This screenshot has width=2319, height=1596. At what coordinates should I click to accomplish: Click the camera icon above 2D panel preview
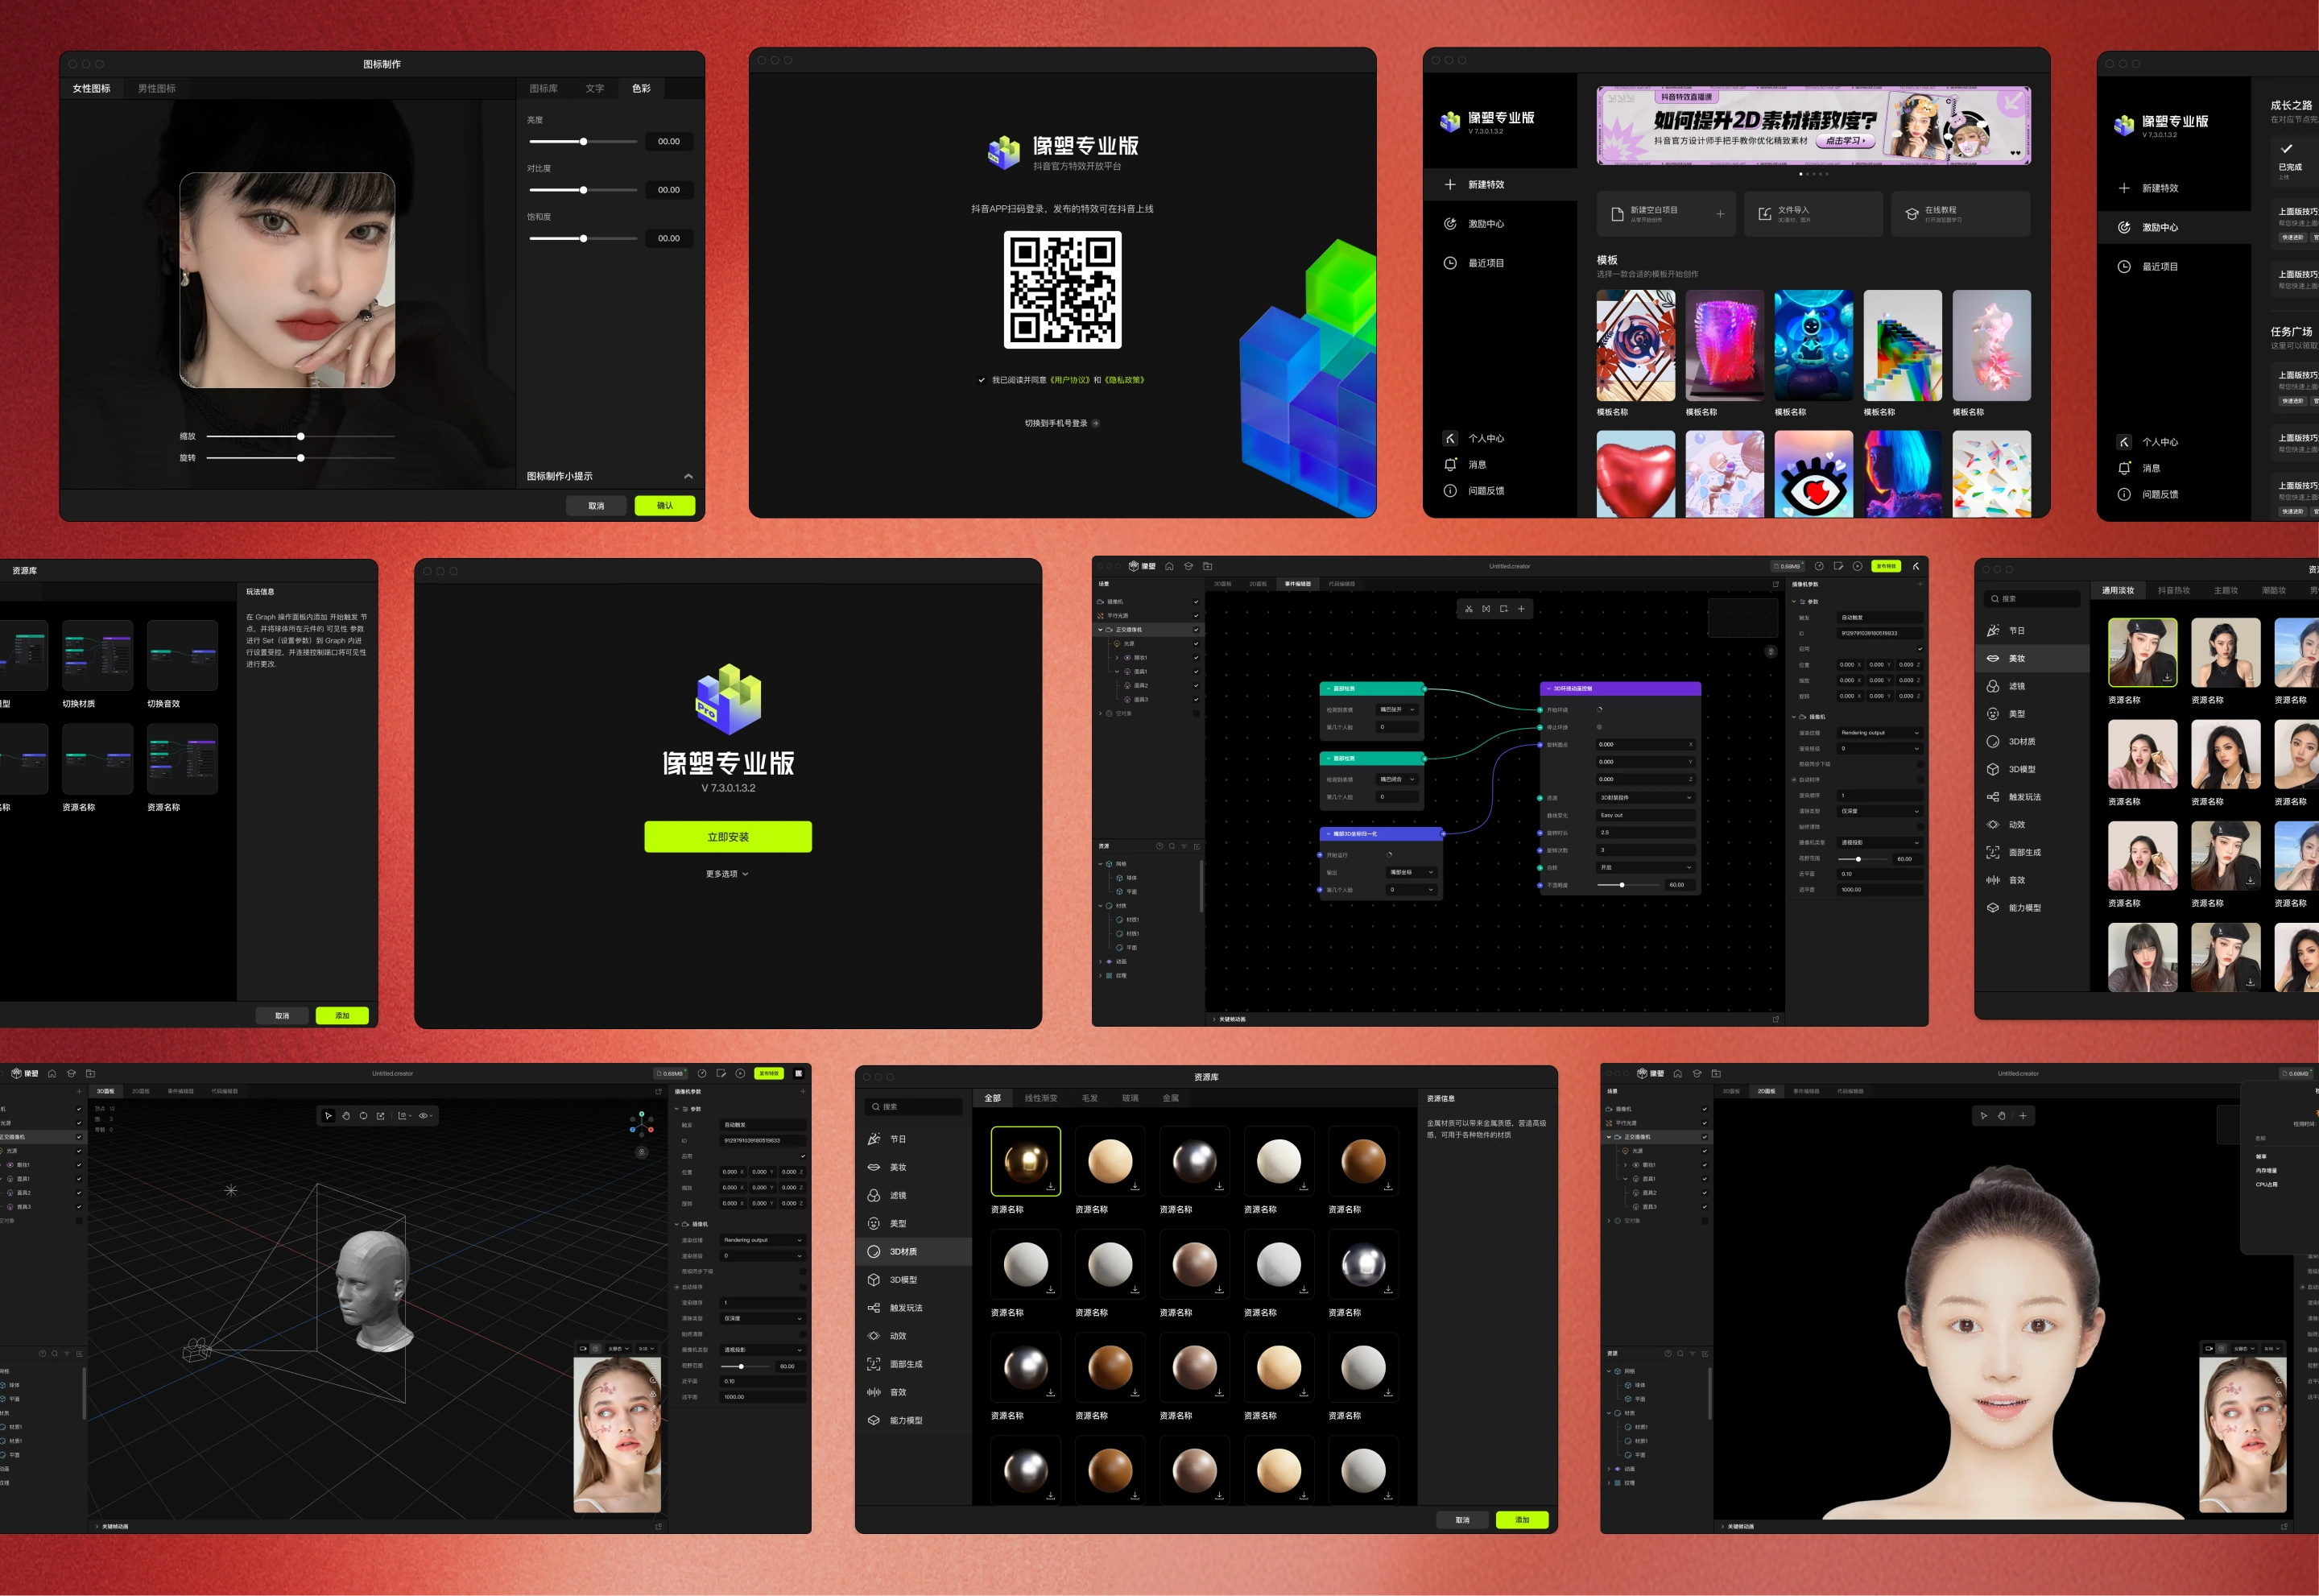click(2209, 1348)
